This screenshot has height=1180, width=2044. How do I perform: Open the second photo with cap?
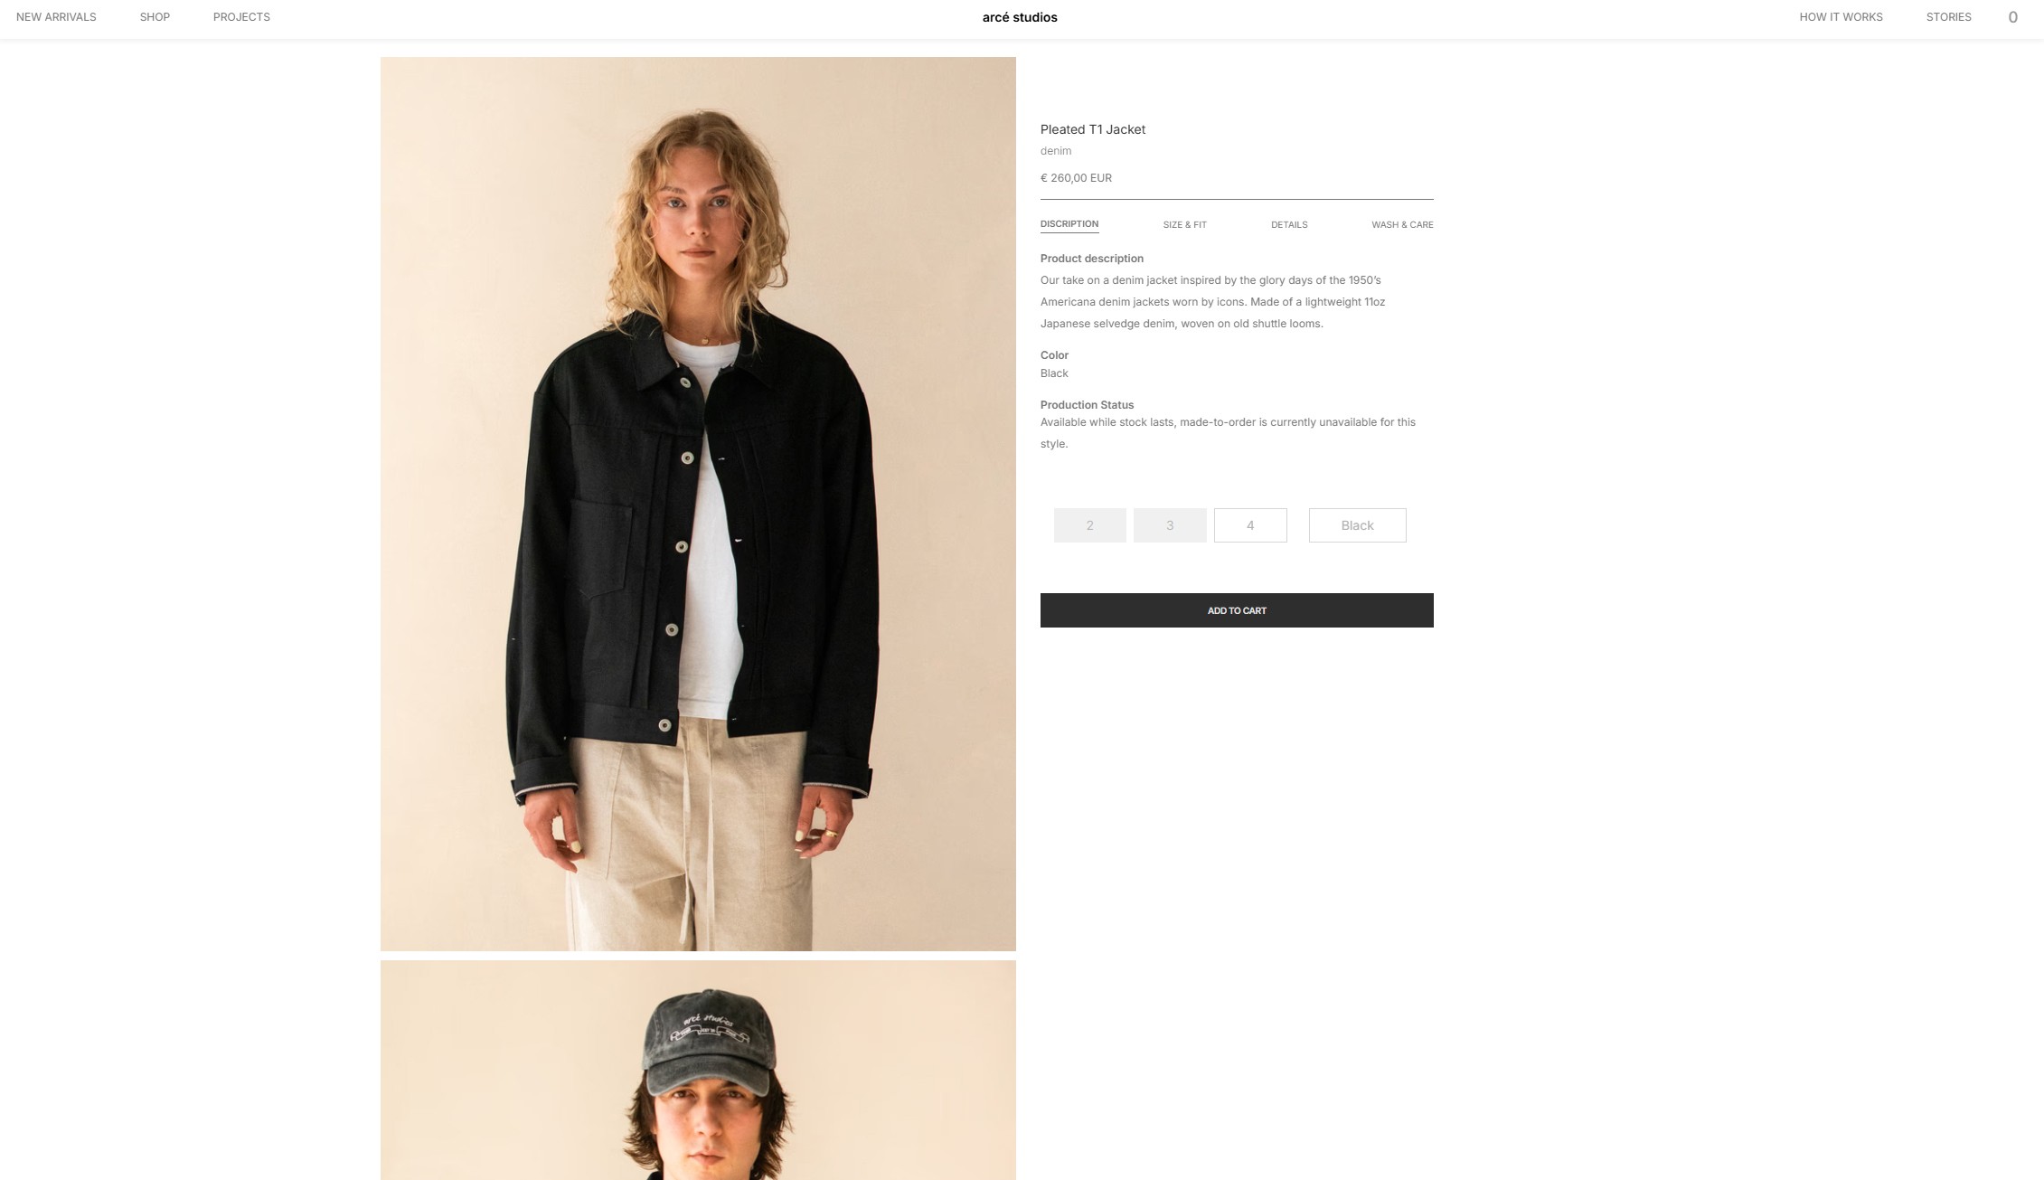tap(698, 1071)
